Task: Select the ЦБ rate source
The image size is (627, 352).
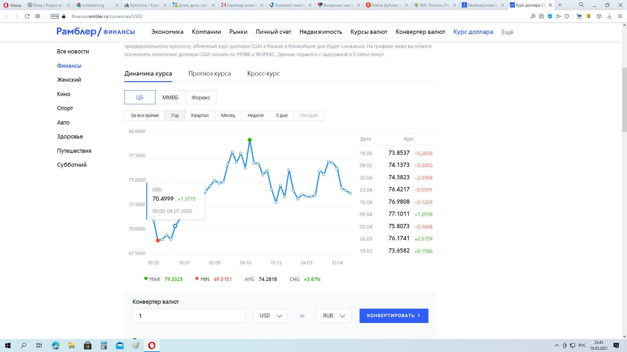Action: [x=140, y=97]
